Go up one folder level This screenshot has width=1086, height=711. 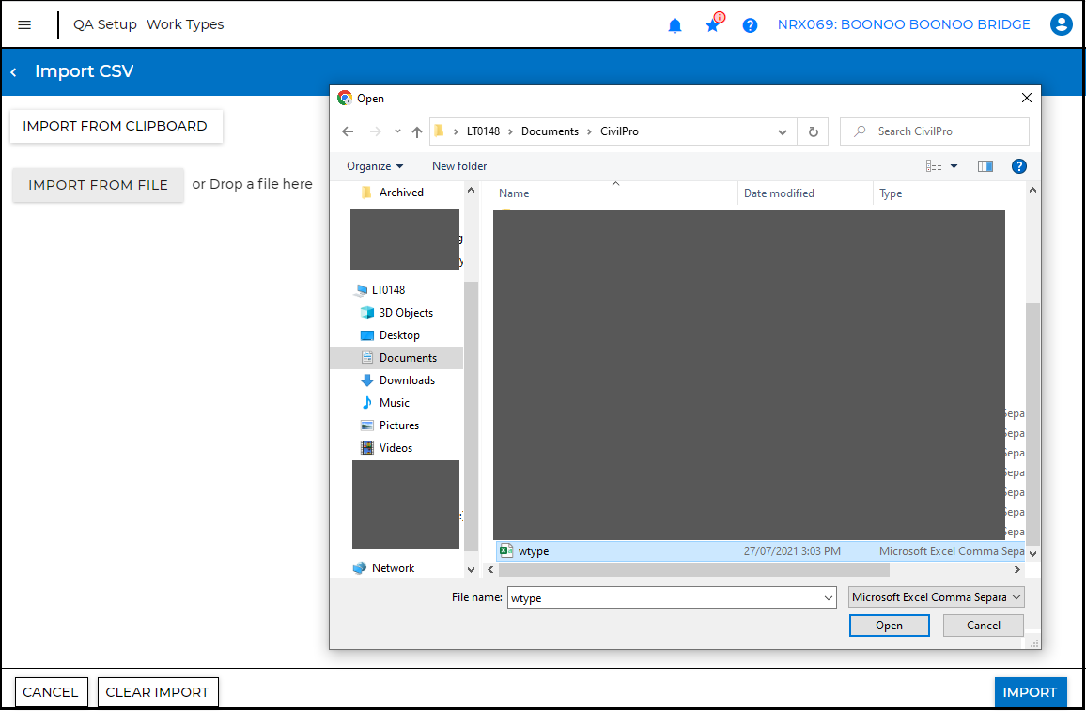coord(417,131)
